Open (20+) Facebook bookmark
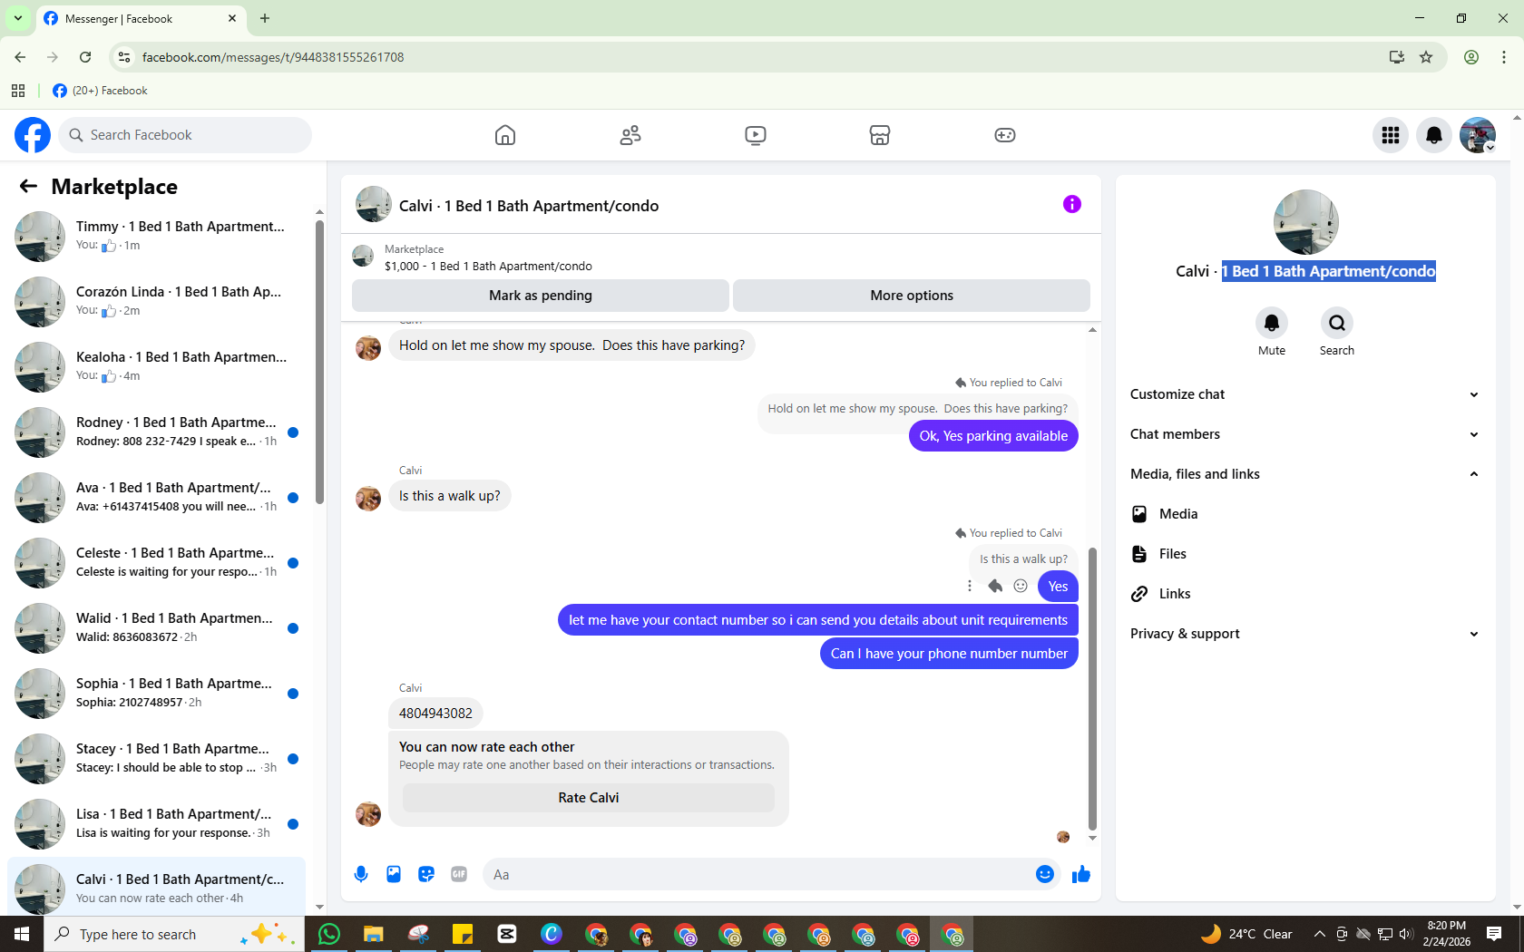The image size is (1524, 952). 100,91
